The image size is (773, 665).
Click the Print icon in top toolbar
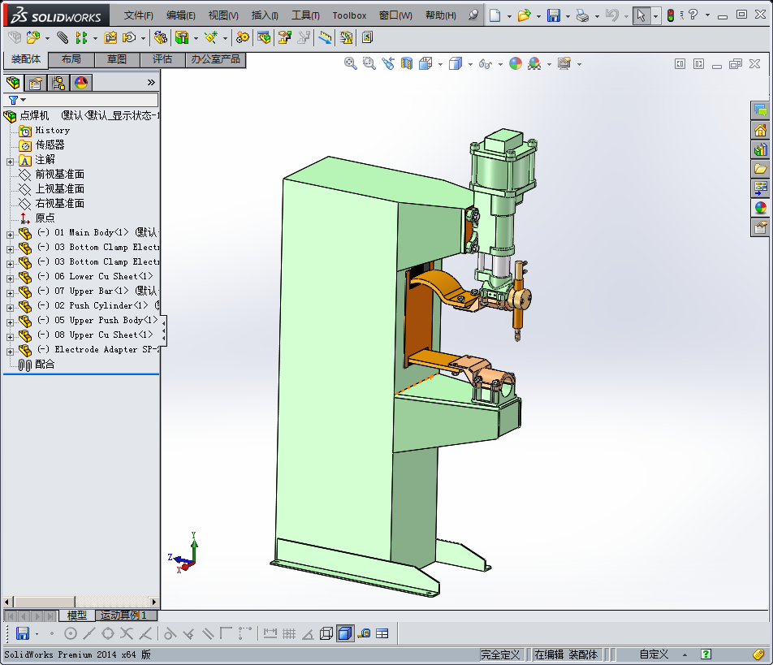click(582, 15)
